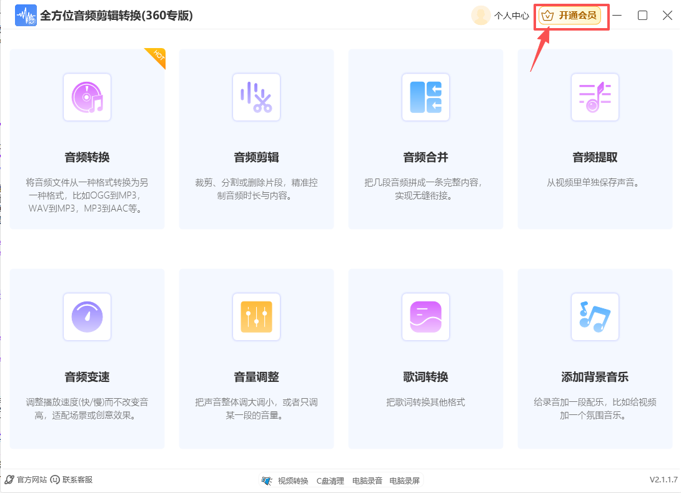
Task: Select the 音量调整 volume mixer icon
Action: tap(256, 317)
